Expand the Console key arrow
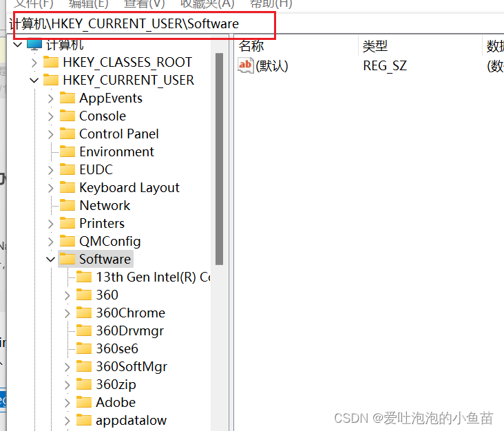The image size is (504, 431). pos(51,116)
